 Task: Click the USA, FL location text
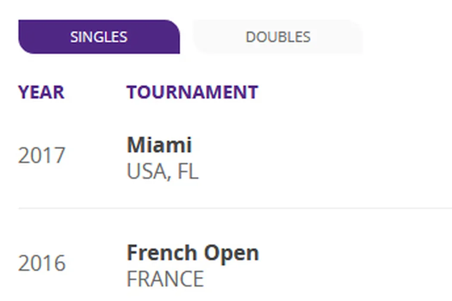click(162, 172)
